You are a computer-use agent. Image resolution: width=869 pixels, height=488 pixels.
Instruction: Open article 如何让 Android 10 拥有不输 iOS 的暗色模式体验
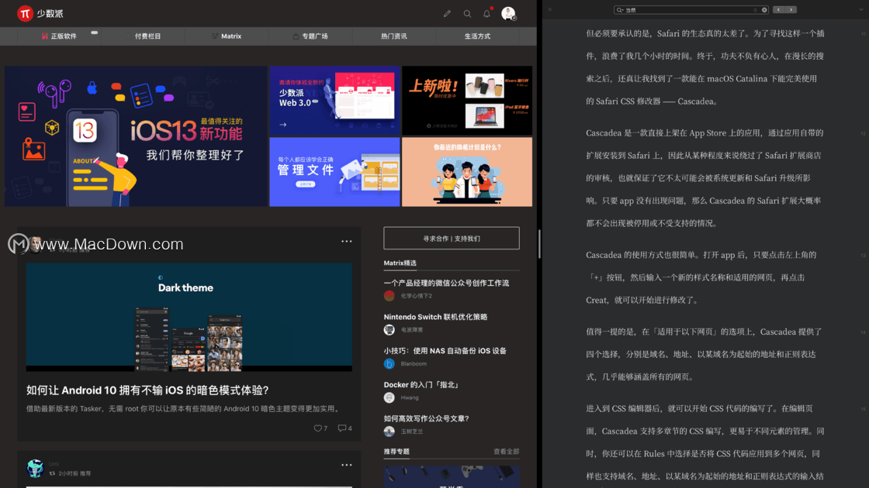click(x=147, y=390)
